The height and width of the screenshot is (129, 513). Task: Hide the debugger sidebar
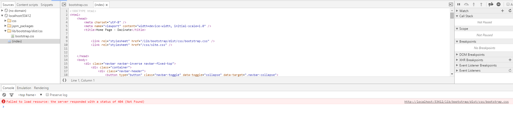(x=451, y=5)
